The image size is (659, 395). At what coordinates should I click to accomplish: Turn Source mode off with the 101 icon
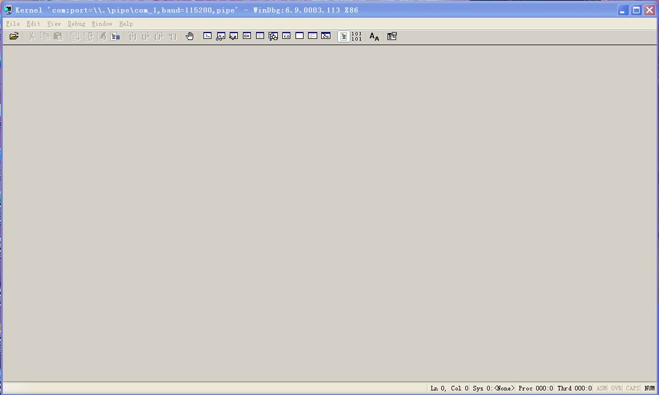point(357,36)
